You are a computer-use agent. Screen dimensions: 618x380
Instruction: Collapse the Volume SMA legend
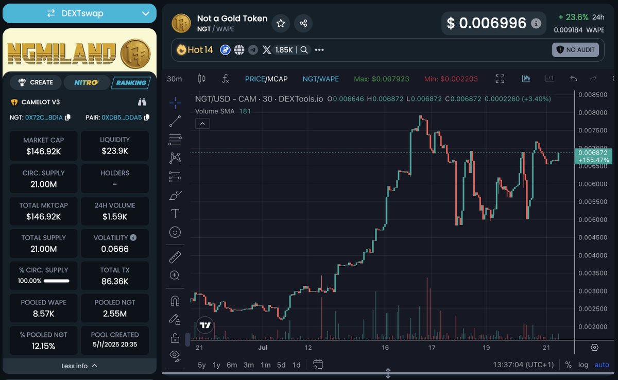point(202,124)
